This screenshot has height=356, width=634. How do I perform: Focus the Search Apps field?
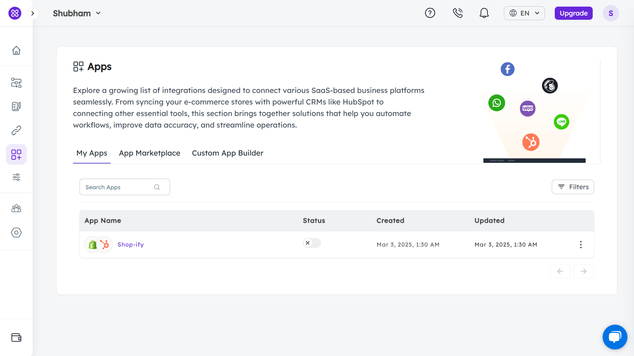[125, 187]
